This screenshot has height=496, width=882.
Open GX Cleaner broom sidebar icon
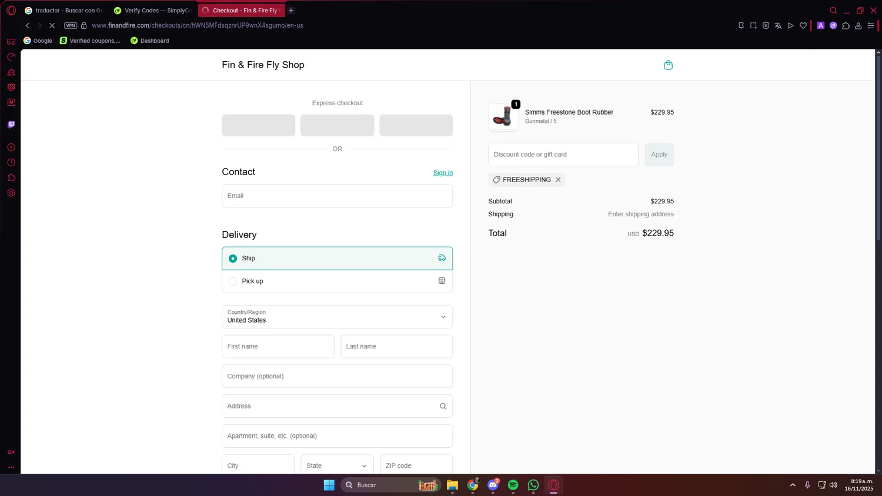11,72
